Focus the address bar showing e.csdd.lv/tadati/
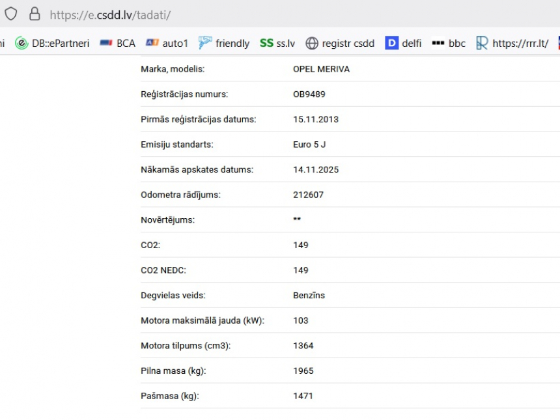 (x=110, y=15)
